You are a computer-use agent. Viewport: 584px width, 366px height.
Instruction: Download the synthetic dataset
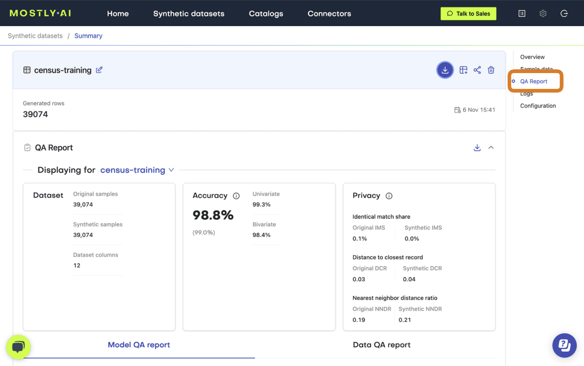tap(445, 70)
